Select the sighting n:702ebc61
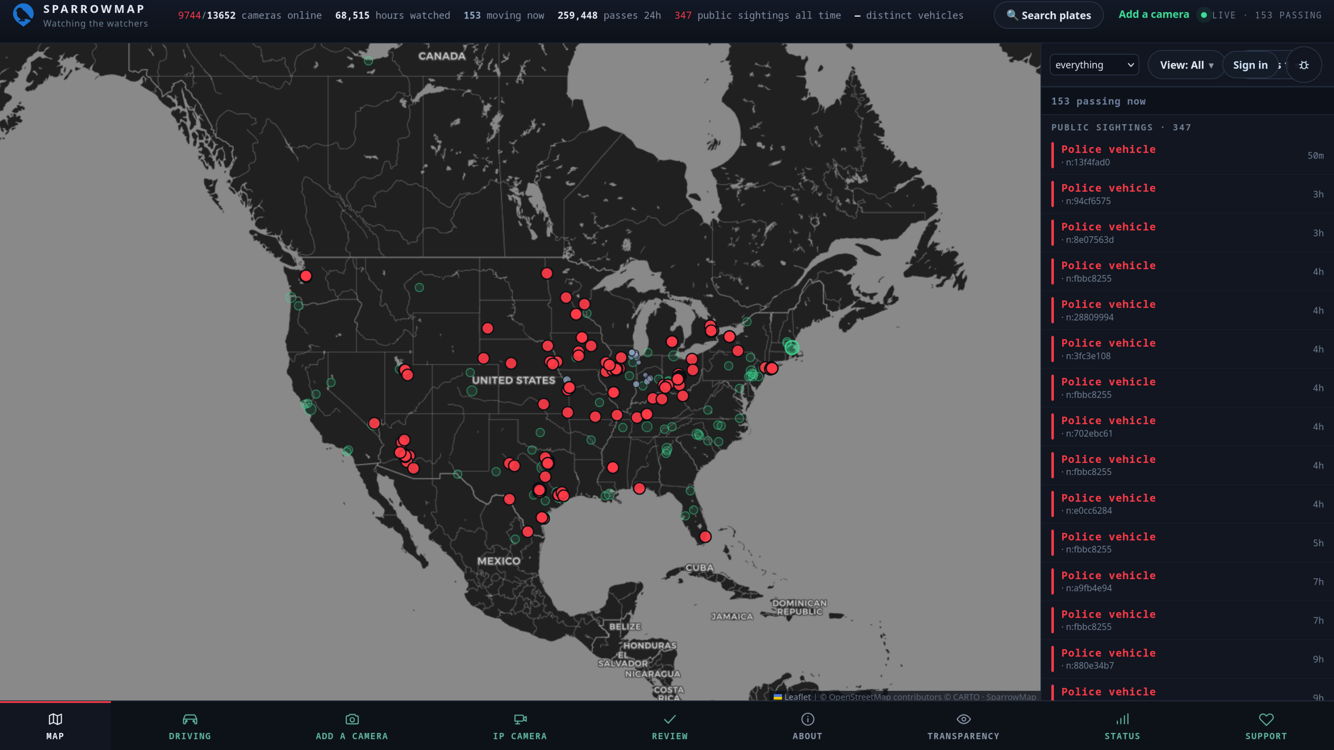1334x750 pixels. [x=1187, y=427]
